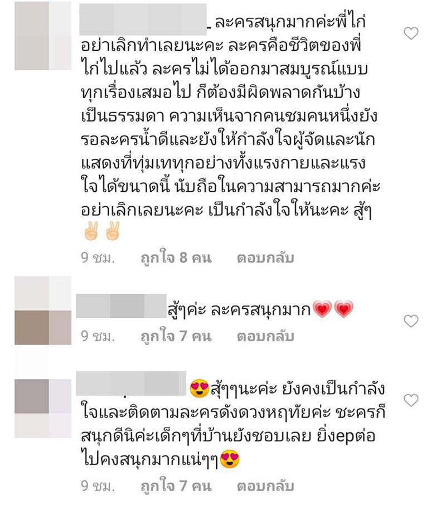The image size is (446, 505).
Task: Click the victory hand emojis in first comment
Action: 102,231
